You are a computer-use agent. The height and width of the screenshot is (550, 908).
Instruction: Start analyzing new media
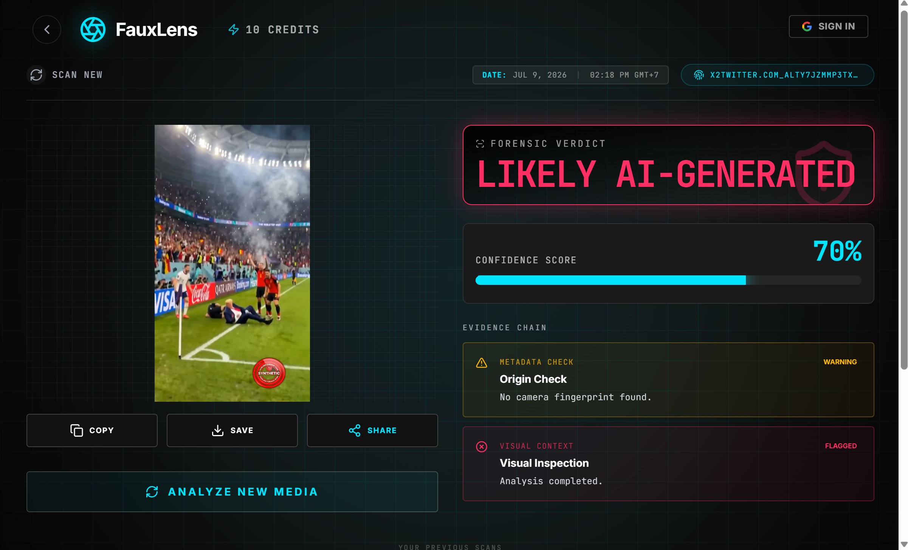click(232, 492)
